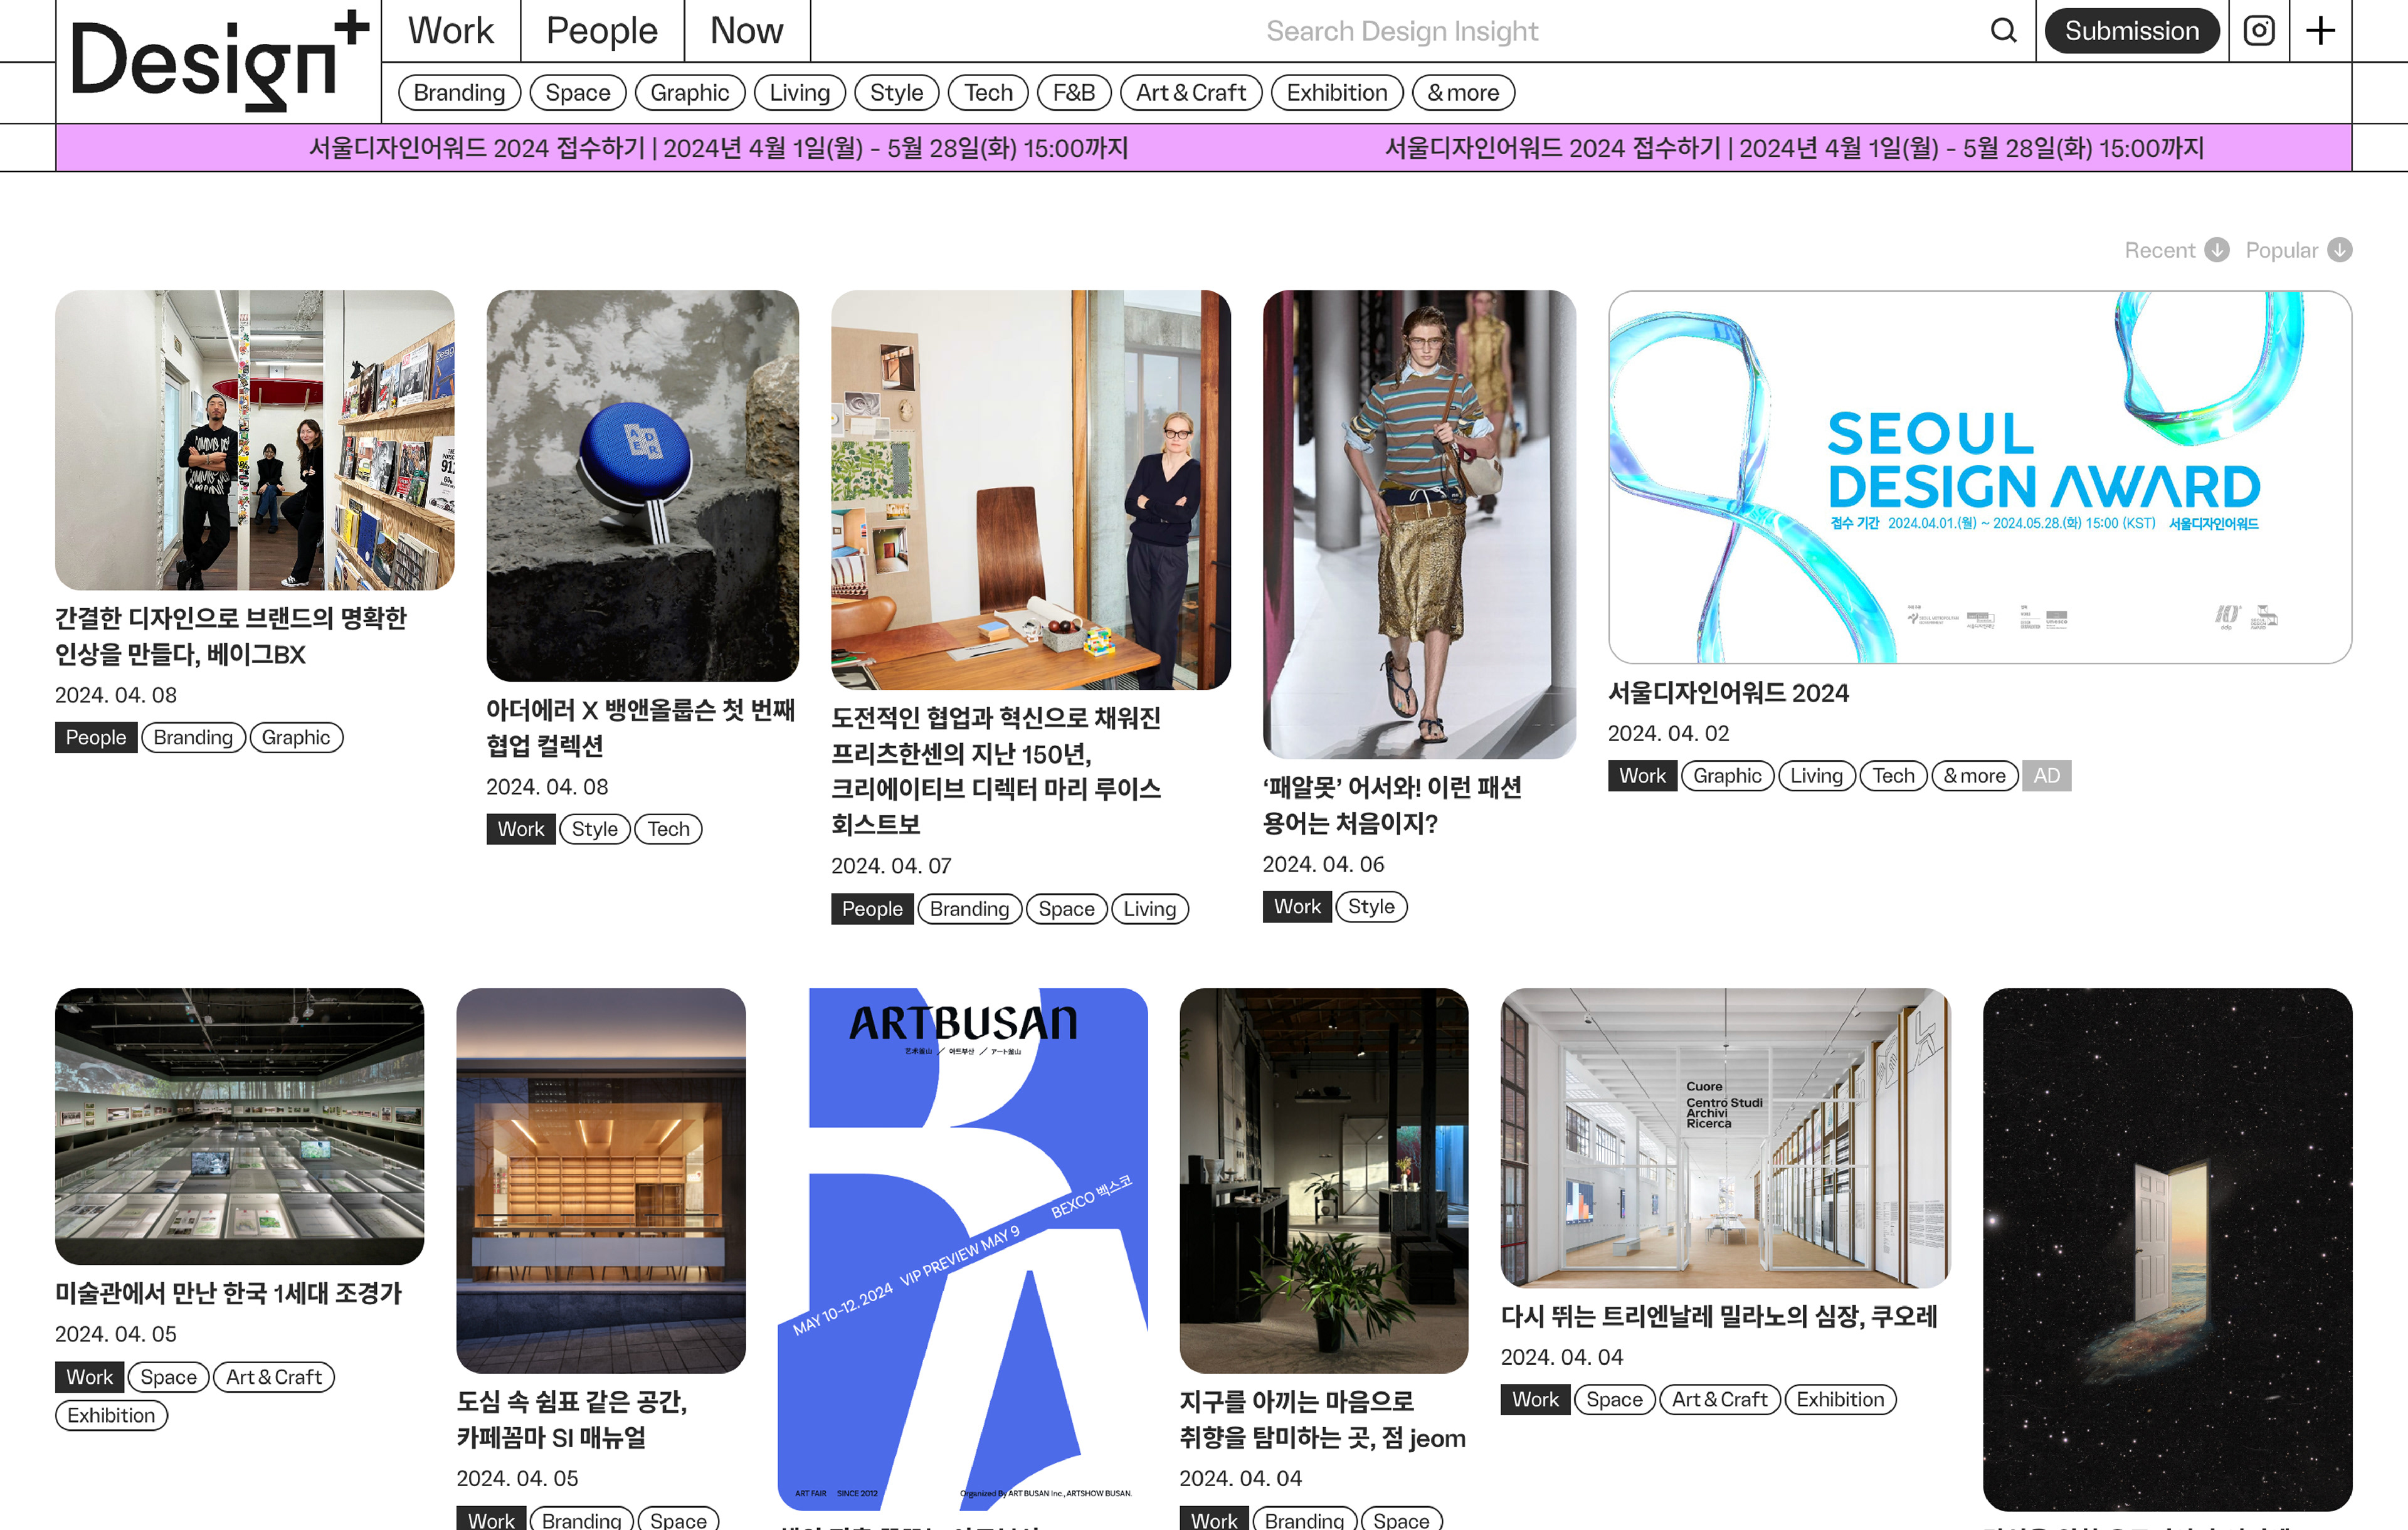Sort by Popular arrow icon
2408x1530 pixels.
click(x=2339, y=250)
